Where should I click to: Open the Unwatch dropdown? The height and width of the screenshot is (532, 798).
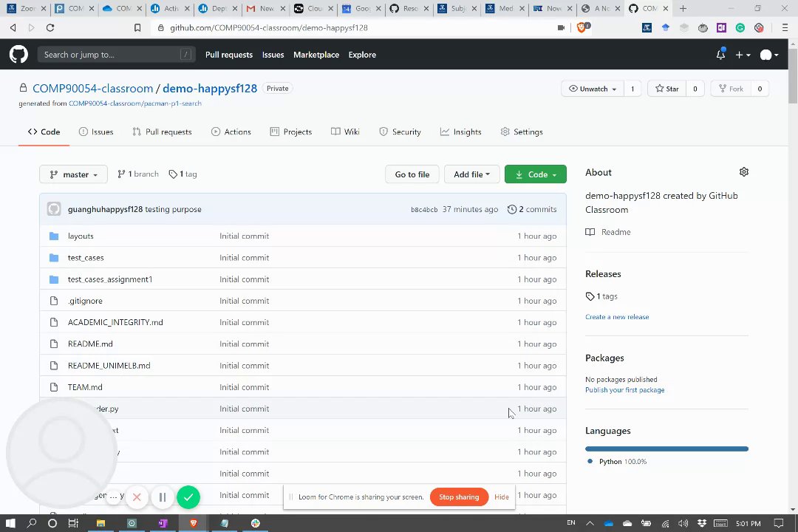click(x=593, y=89)
